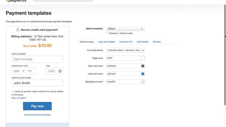Click the Cardholder name field with John Smith
This screenshot has width=226, height=127.
pos(37,83)
